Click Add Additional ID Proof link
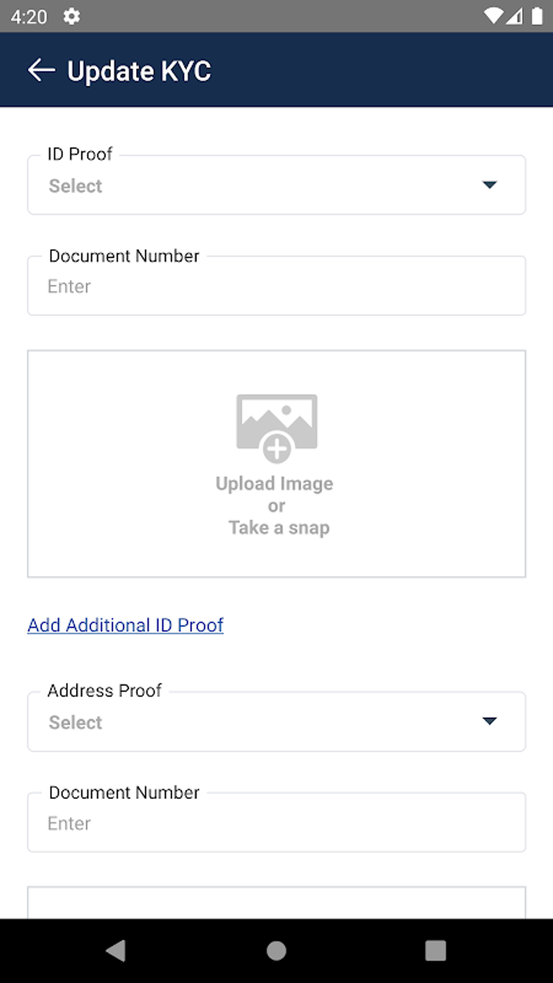 click(125, 625)
